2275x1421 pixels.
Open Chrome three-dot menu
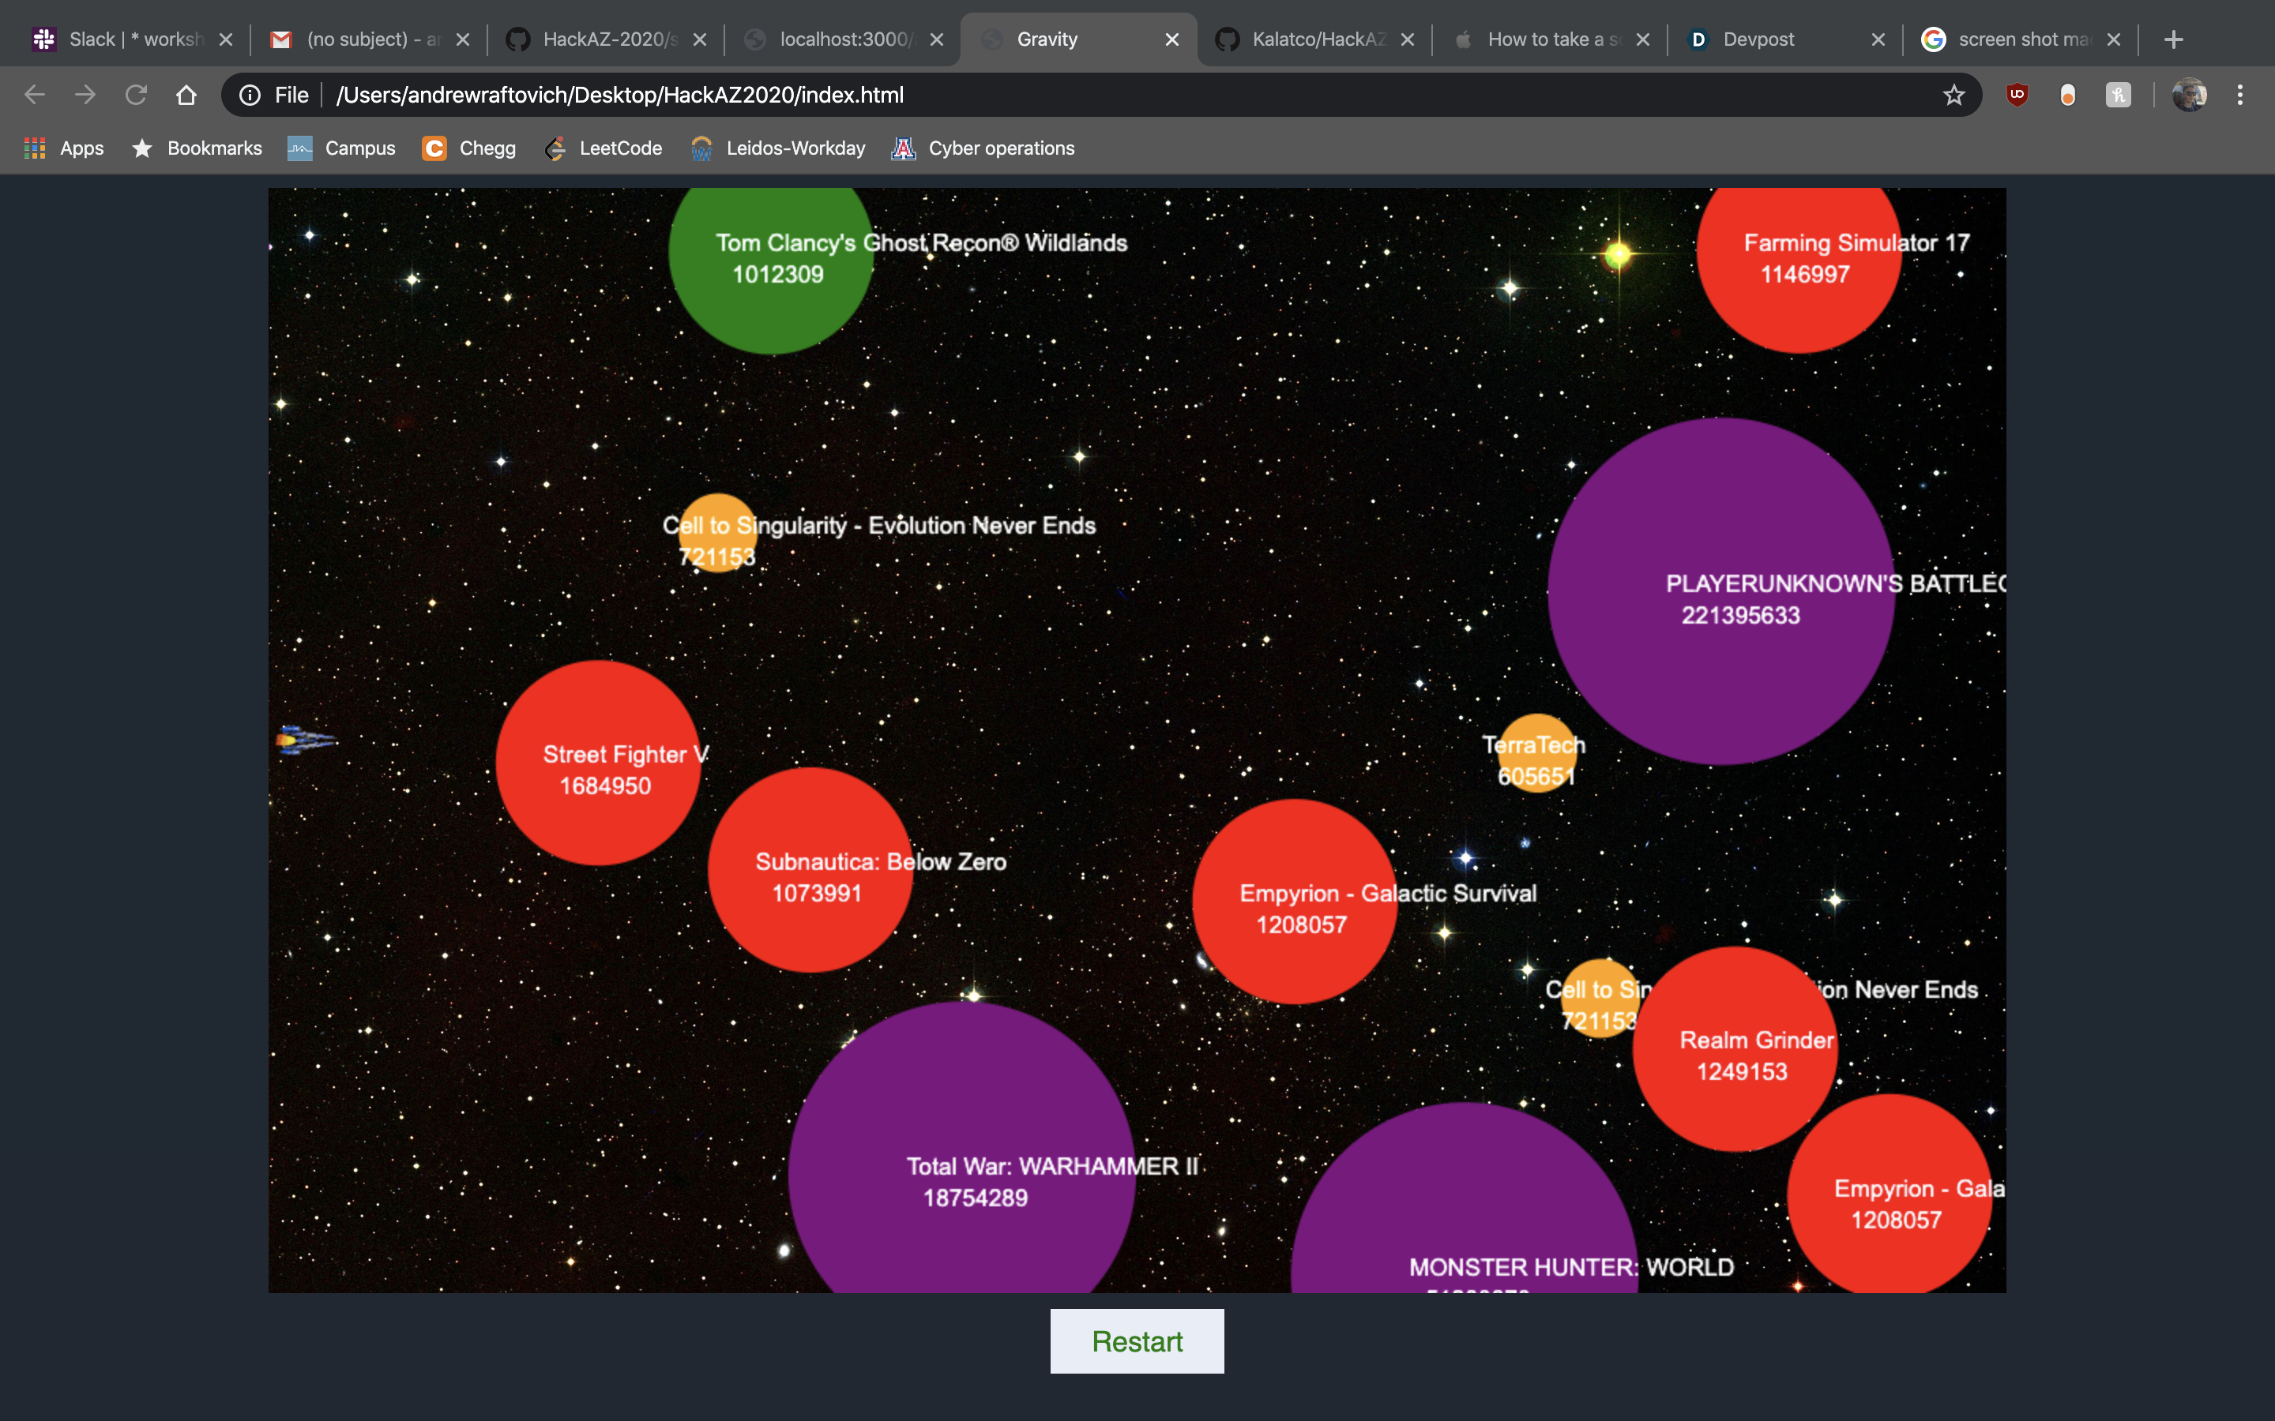[x=2240, y=95]
